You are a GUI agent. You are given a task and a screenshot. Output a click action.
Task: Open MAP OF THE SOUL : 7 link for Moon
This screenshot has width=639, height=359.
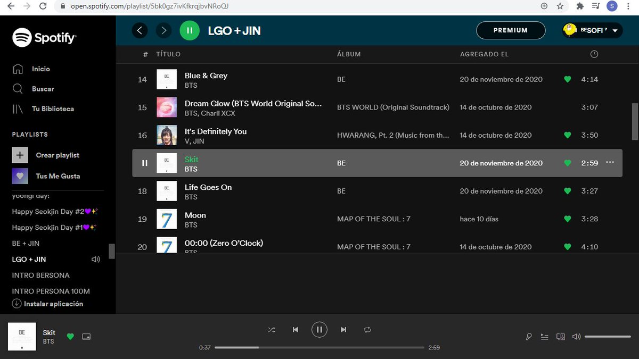tap(374, 219)
